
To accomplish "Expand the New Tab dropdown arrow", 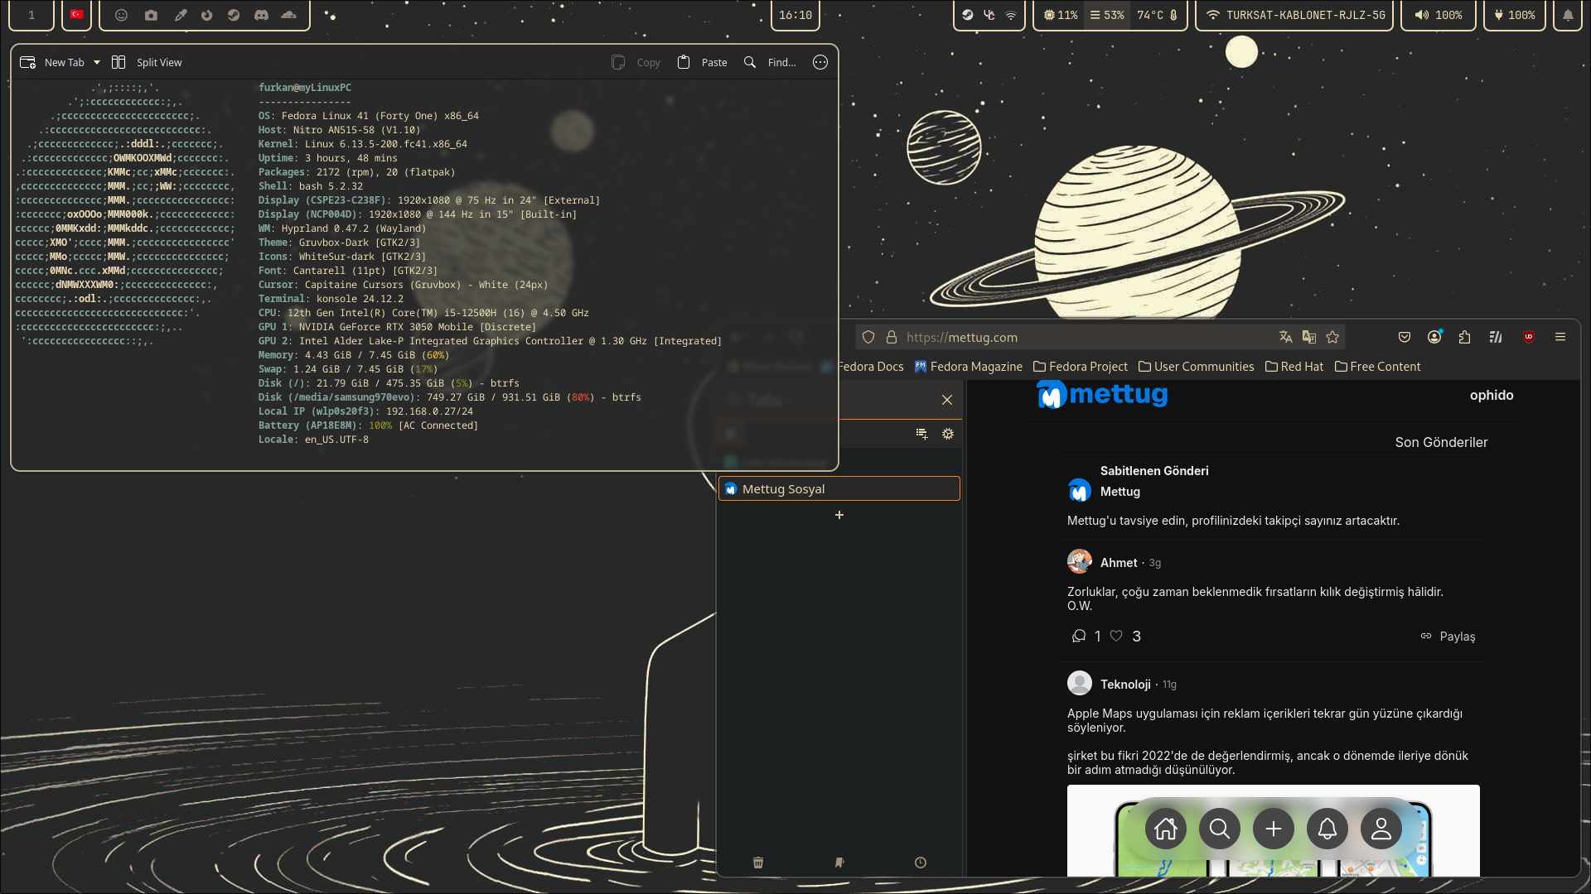I will click(97, 62).
